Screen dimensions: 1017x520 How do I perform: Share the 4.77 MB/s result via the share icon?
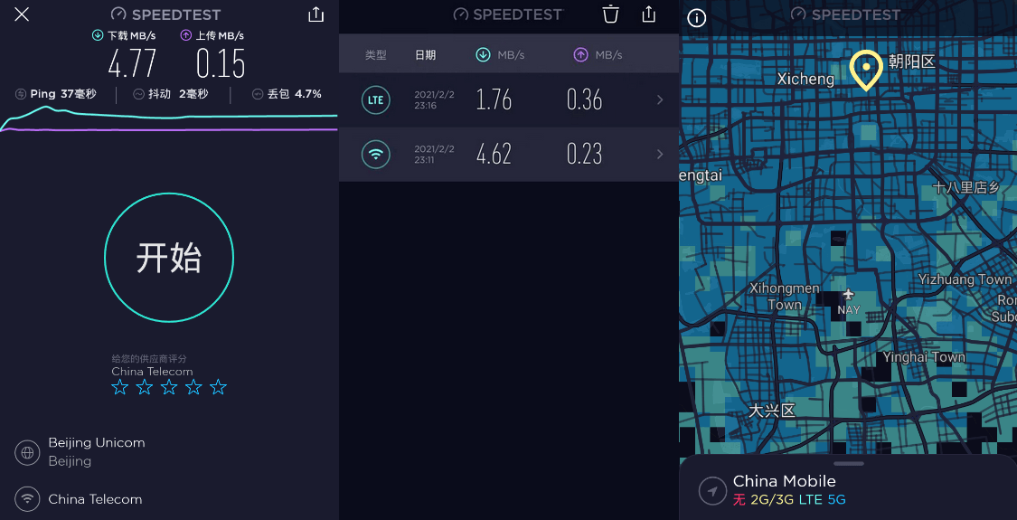[315, 14]
